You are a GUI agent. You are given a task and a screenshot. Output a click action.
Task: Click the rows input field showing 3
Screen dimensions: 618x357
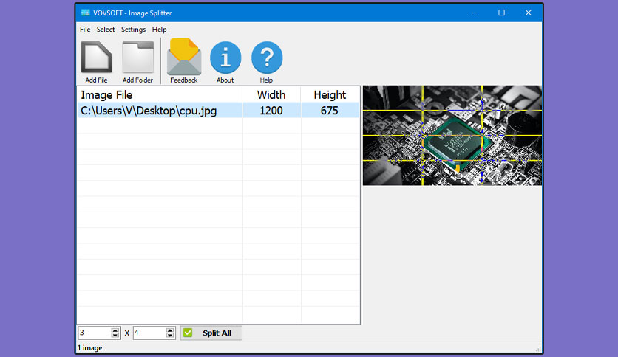click(x=95, y=333)
